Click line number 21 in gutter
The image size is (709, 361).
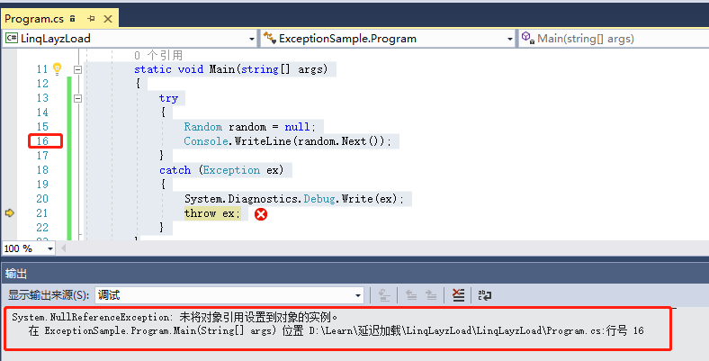(x=42, y=213)
